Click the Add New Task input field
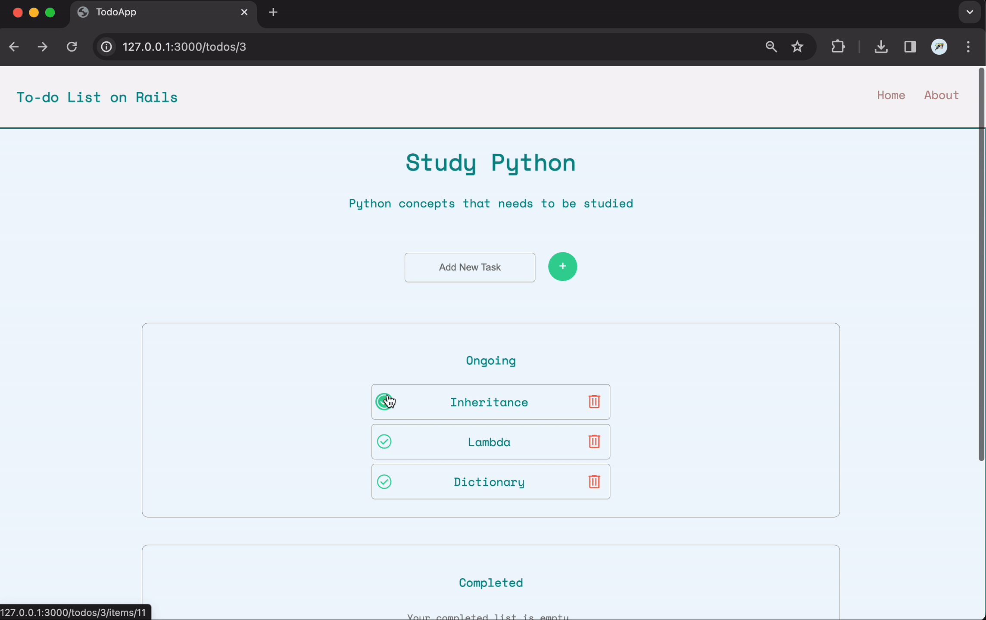Screen dimensions: 986x620 (470, 267)
